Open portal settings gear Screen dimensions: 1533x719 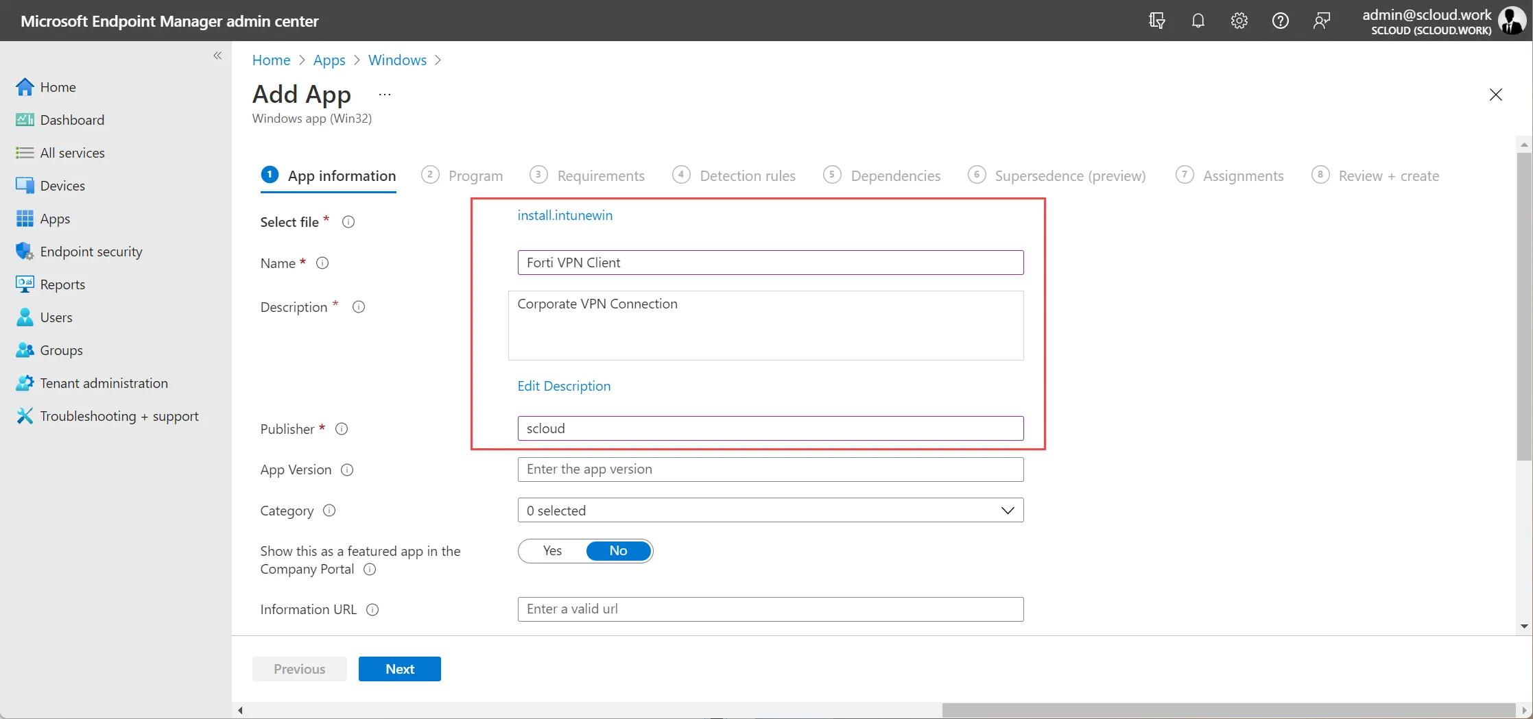[1239, 21]
